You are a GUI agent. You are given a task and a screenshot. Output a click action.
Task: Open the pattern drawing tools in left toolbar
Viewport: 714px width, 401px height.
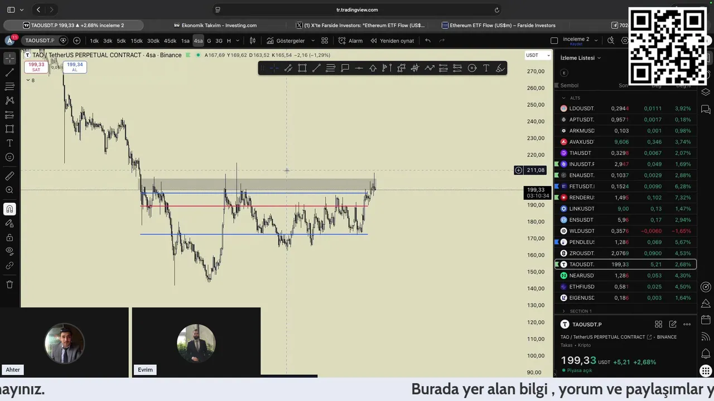(x=9, y=100)
